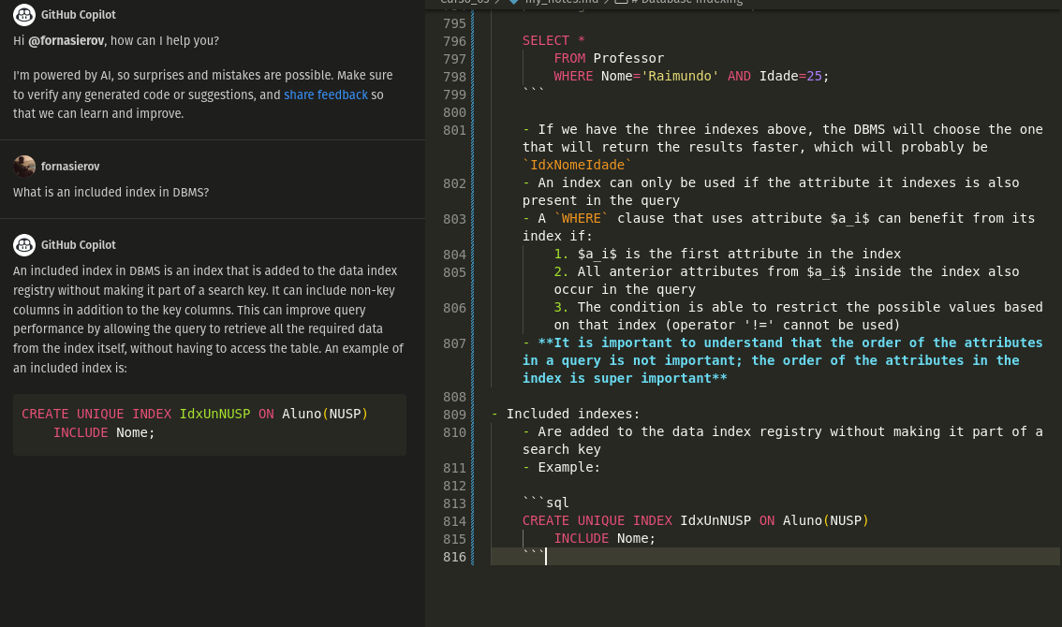Screen dimensions: 1062x627
Task: Click the @fornasierov mention in the greeting
Action: pyautogui.click(x=66, y=40)
